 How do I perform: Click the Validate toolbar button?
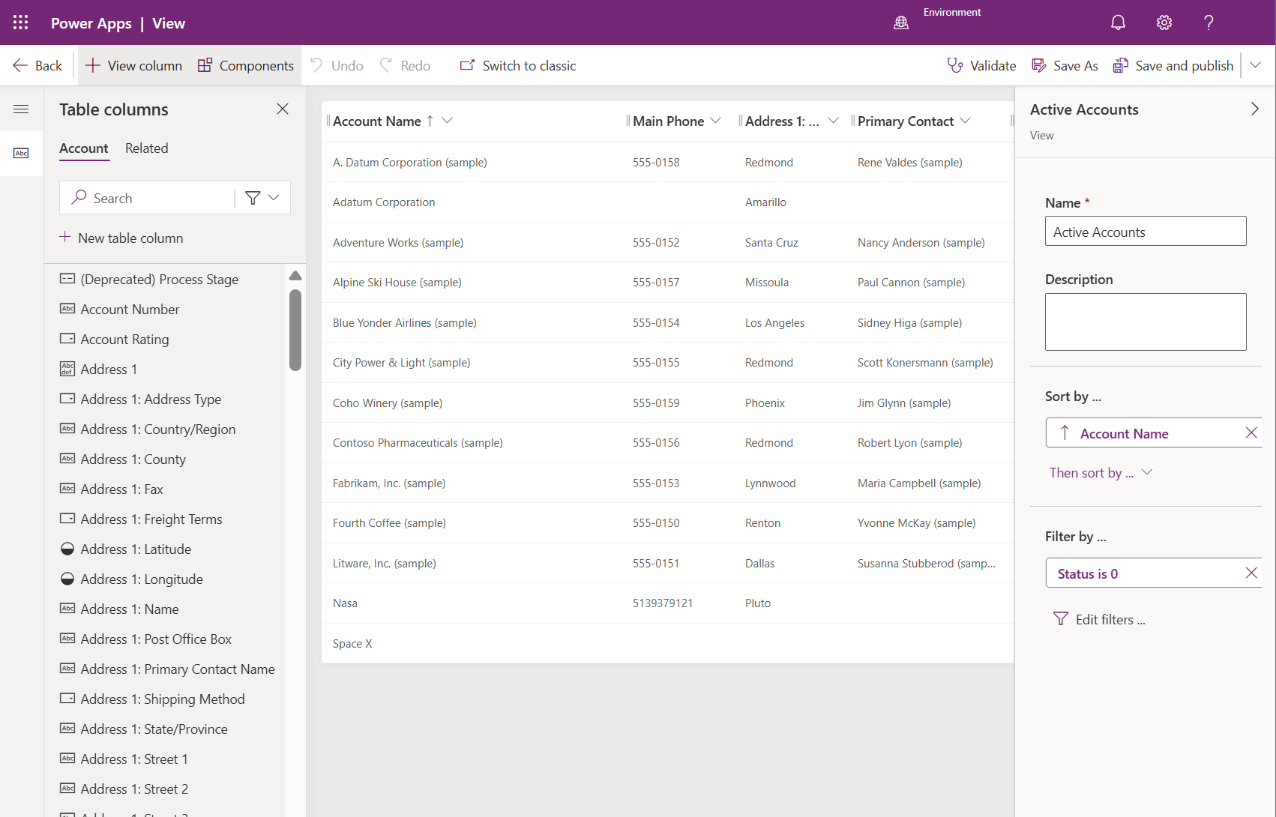(x=981, y=66)
